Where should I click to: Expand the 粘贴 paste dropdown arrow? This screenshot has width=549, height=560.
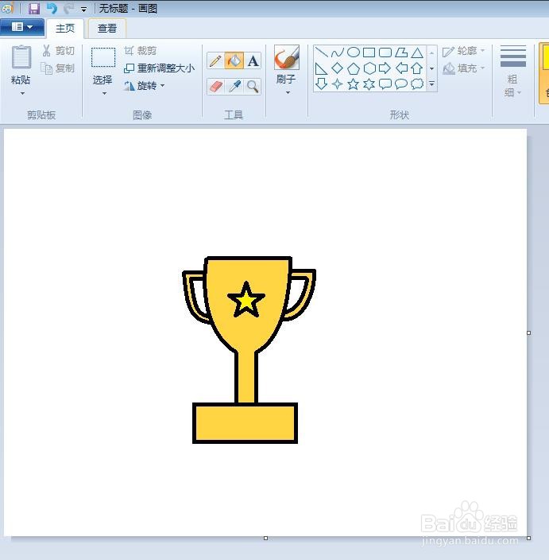click(22, 94)
